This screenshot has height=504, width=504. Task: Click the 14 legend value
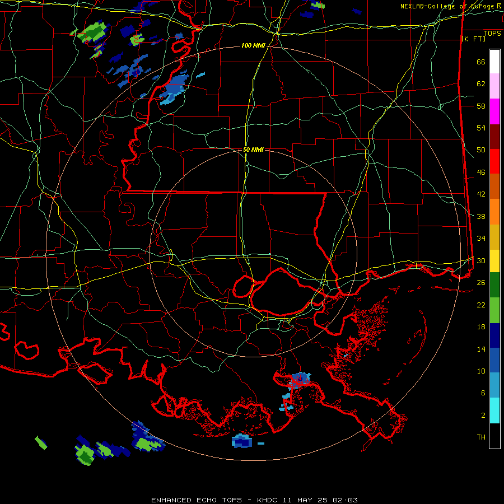tap(481, 349)
